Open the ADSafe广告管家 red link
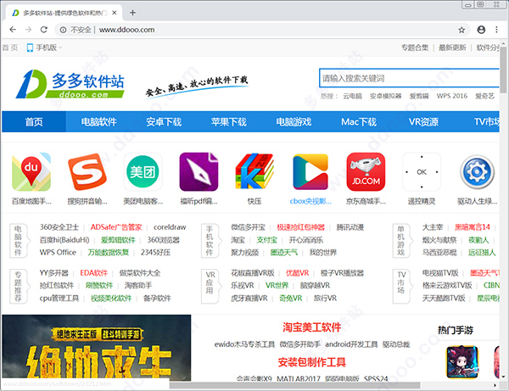The image size is (509, 391). [x=116, y=227]
